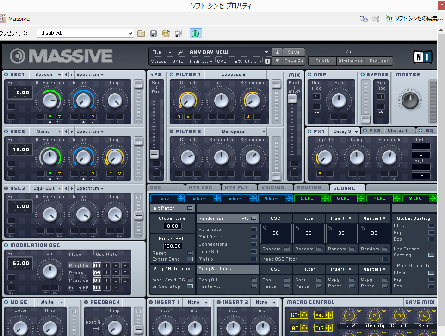Toggle the Noise section power switch
The width and height of the screenshot is (445, 336).
(6, 302)
